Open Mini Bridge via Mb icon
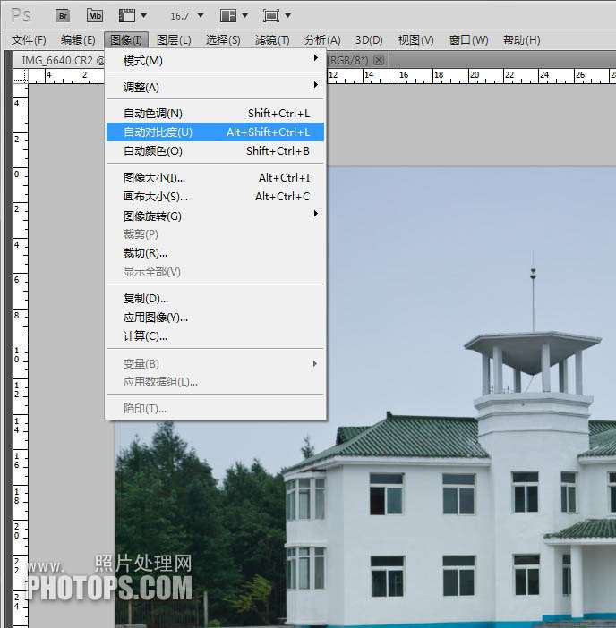The height and width of the screenshot is (628, 616). click(95, 16)
